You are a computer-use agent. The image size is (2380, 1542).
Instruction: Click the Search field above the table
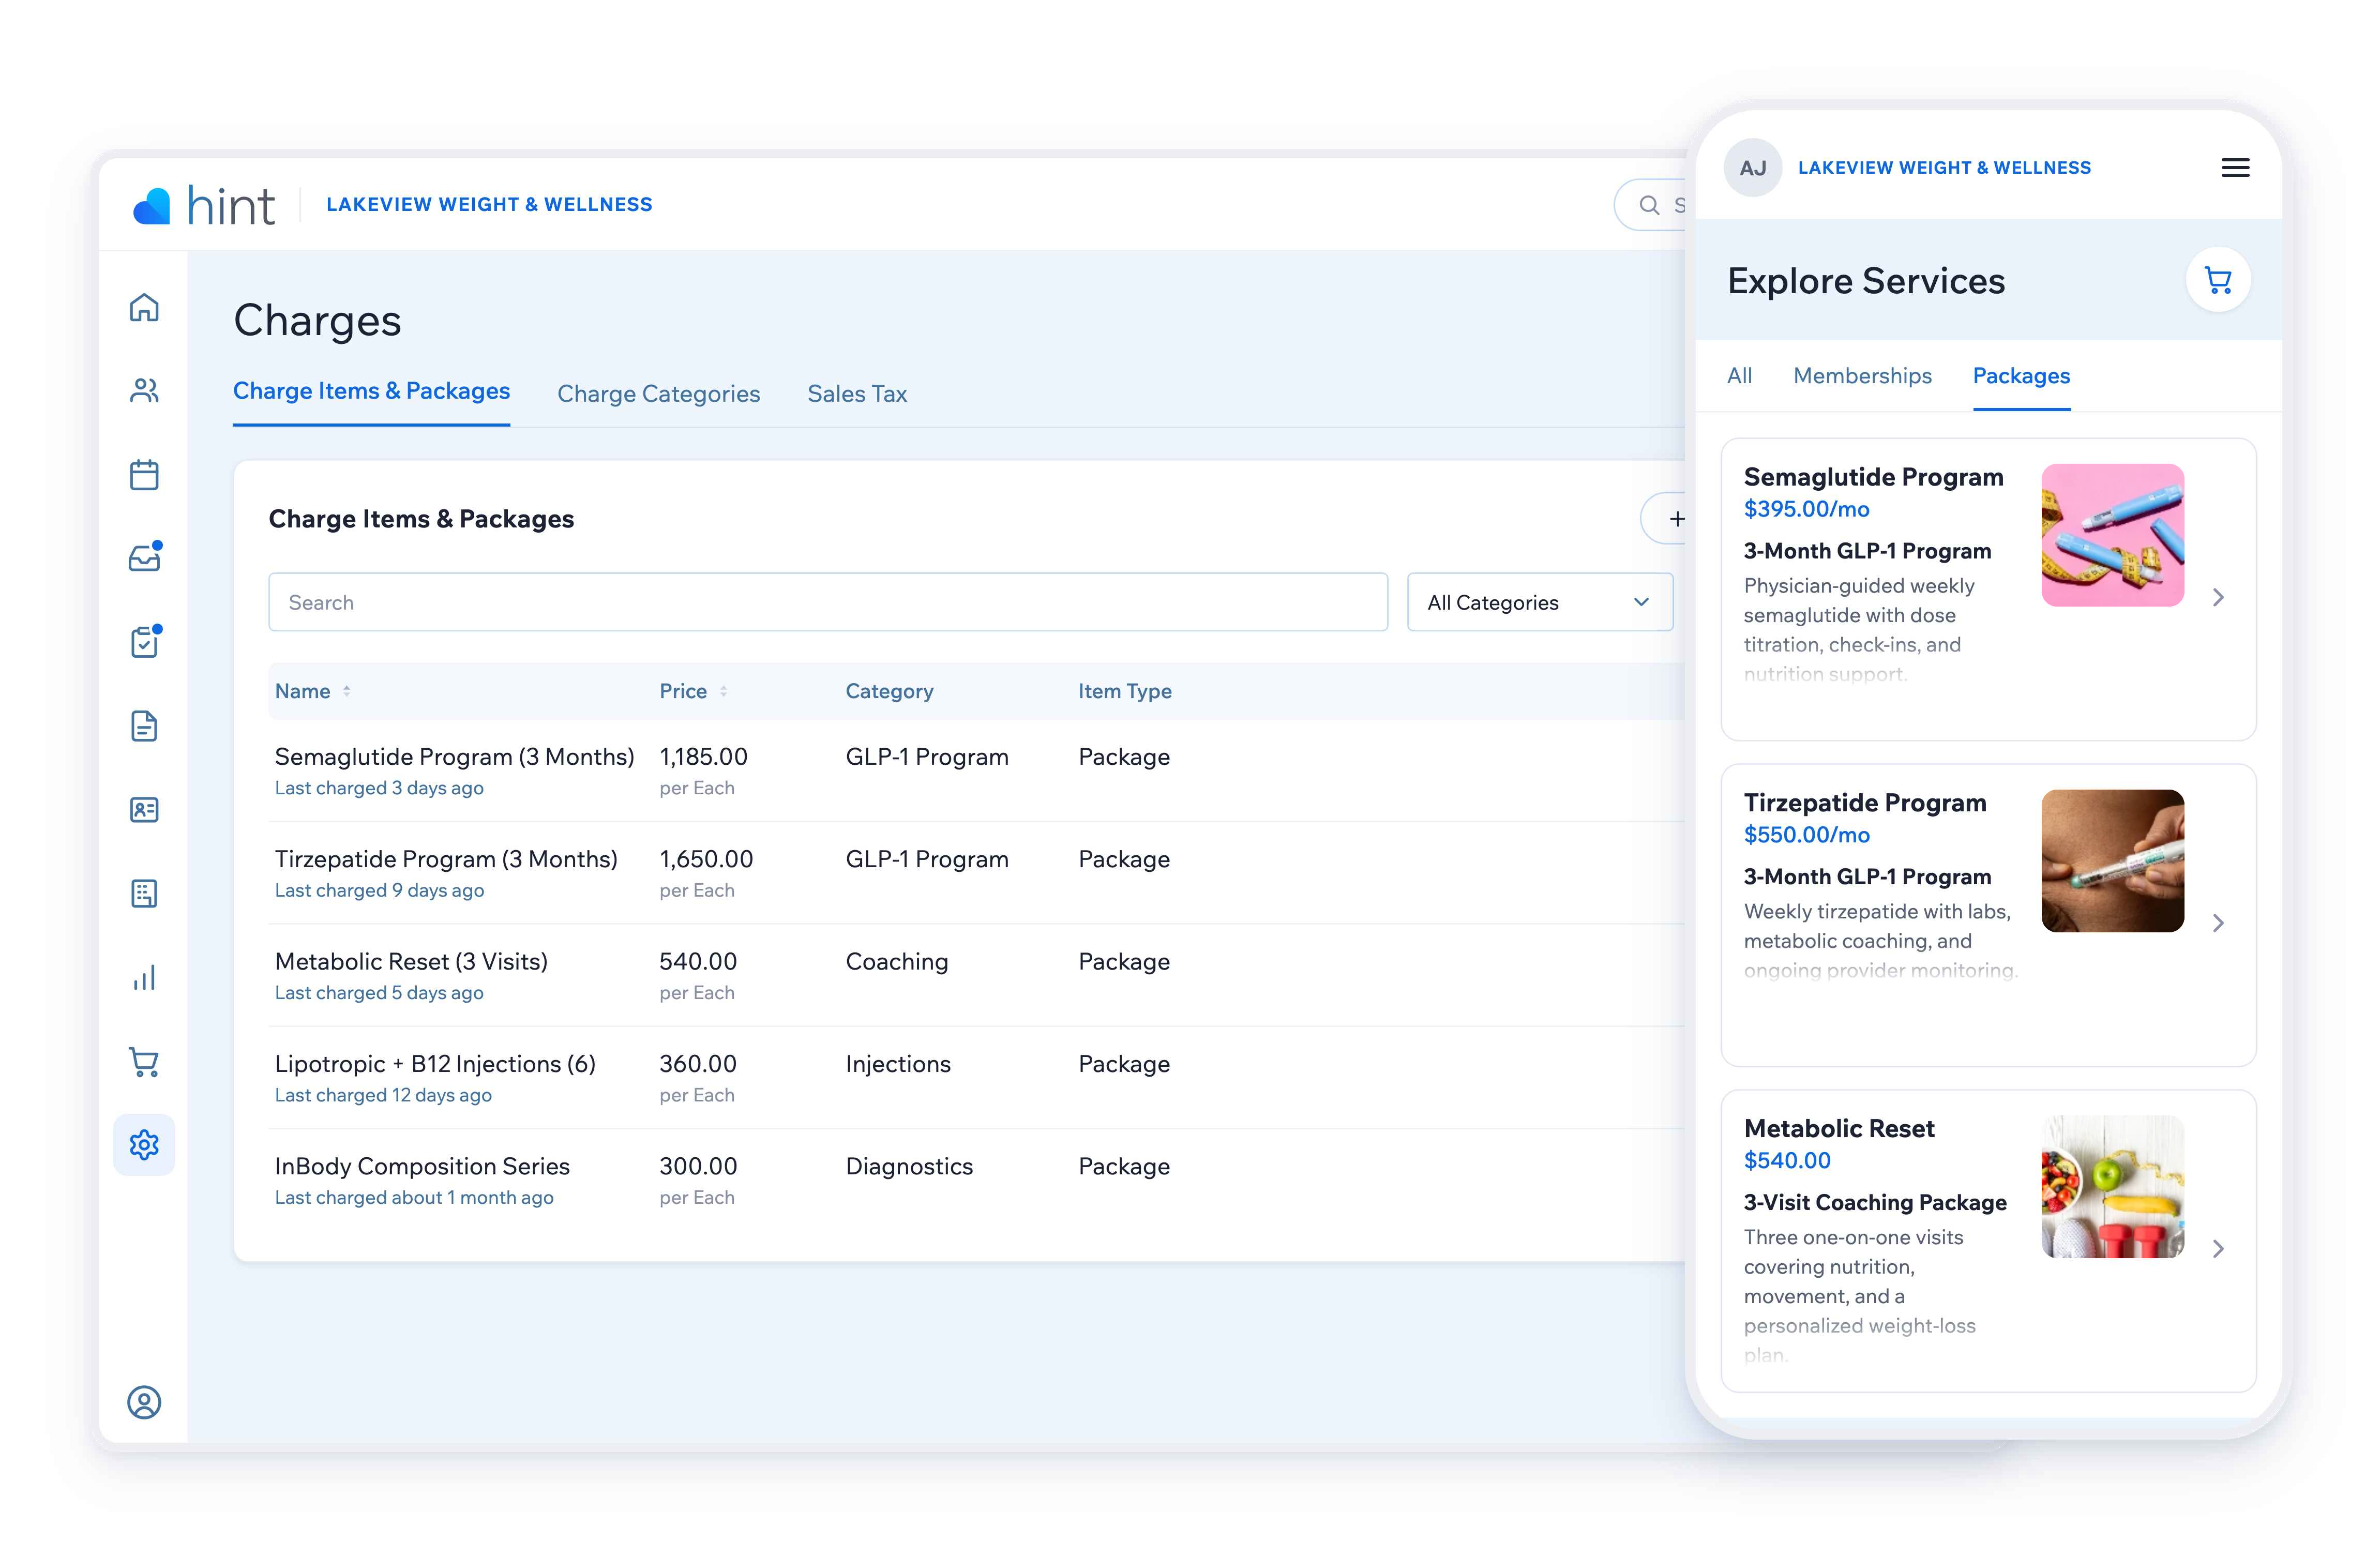point(828,602)
